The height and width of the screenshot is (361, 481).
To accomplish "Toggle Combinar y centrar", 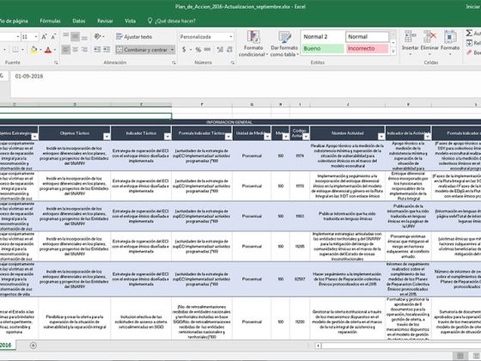I will pos(142,50).
